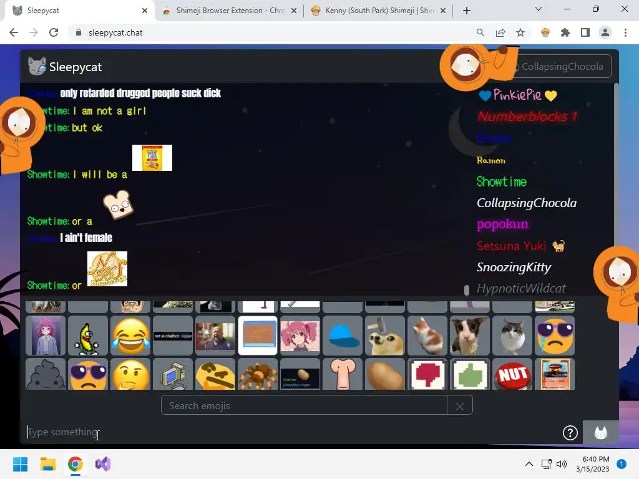The height and width of the screenshot is (479, 639).
Task: Pick the orange and white cat emoji
Action: coord(427,336)
